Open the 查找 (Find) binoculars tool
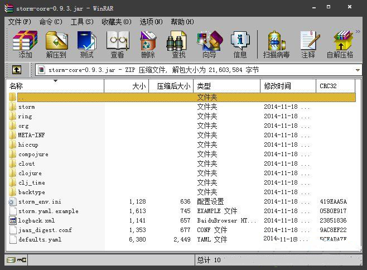This screenshot has height=270, width=367. tap(178, 45)
